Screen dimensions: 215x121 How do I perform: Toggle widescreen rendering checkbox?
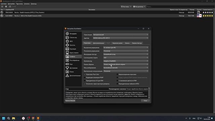click(117, 74)
